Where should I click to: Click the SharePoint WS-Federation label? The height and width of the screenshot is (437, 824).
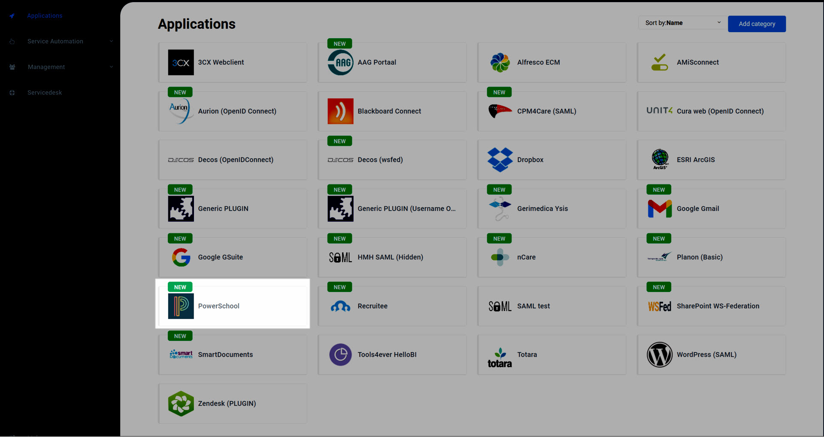pyautogui.click(x=718, y=306)
